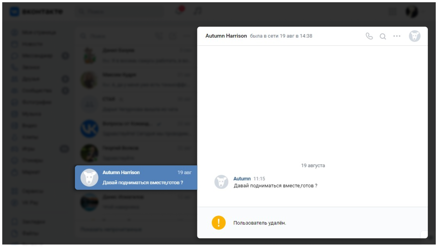Open search within the Autumn Harrison chat

point(383,36)
